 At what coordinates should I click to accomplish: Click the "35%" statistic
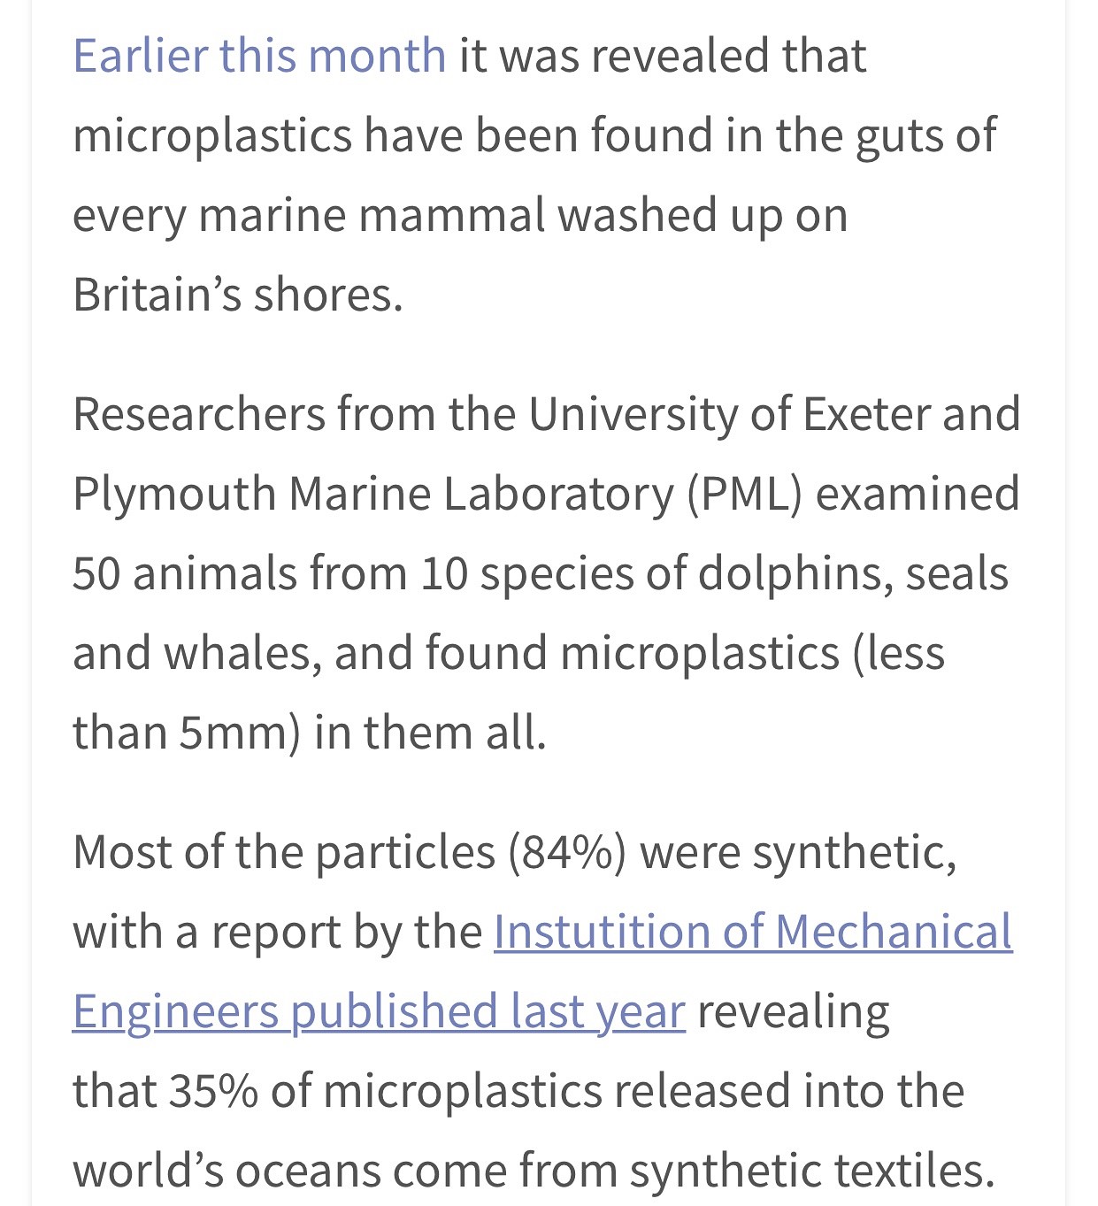pyautogui.click(x=213, y=1091)
